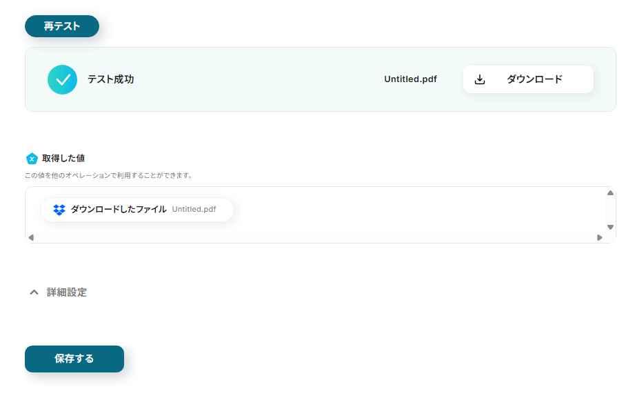The width and height of the screenshot is (637, 409).
Task: Click the Untitled.pdf text in the value chip
Action: point(194,210)
